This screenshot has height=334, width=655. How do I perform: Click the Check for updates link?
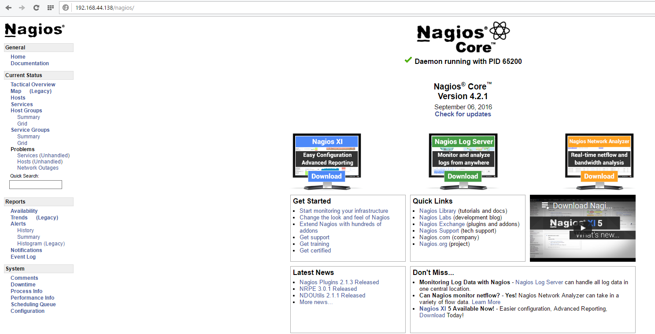(x=463, y=114)
